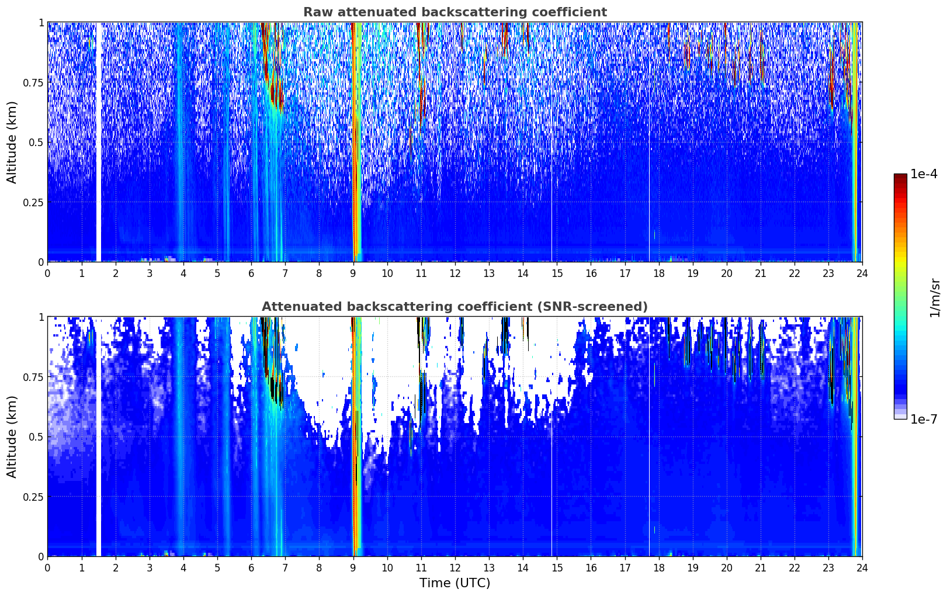Click altitude tick '0.75' on the SNR-screened plot
947x596 pixels.
(33, 377)
